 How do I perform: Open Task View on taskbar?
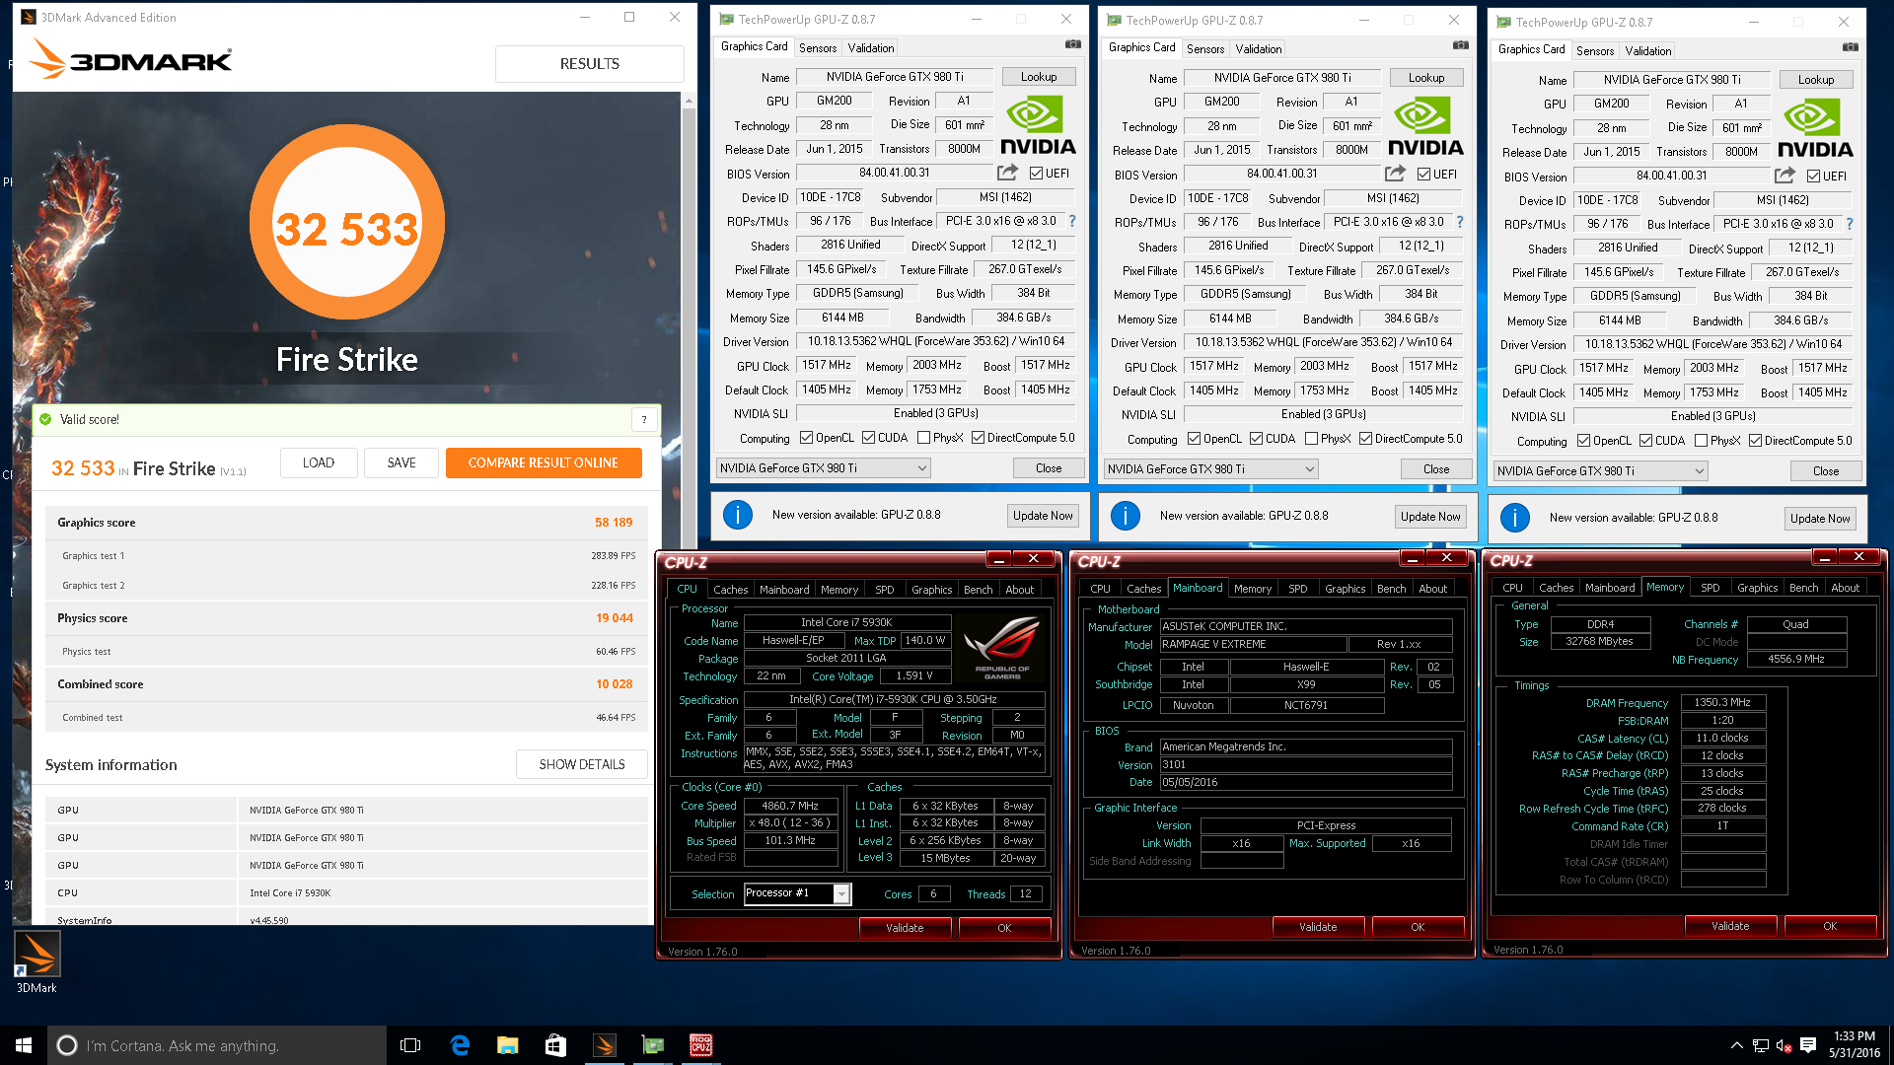[x=410, y=1045]
